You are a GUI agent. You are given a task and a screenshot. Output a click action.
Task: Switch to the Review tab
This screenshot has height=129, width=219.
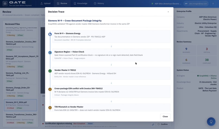[x=62, y=3]
